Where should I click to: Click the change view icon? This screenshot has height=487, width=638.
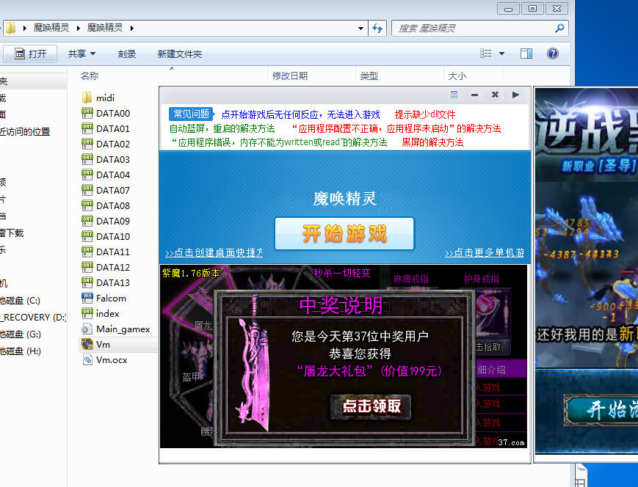coord(485,54)
